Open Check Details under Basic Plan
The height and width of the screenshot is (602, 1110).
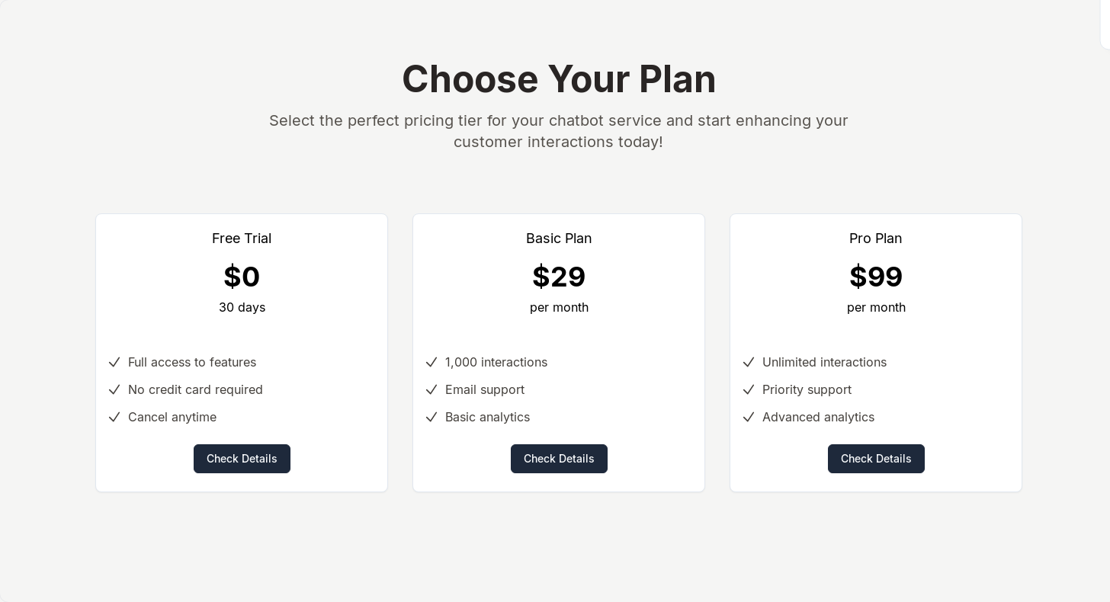[559, 459]
